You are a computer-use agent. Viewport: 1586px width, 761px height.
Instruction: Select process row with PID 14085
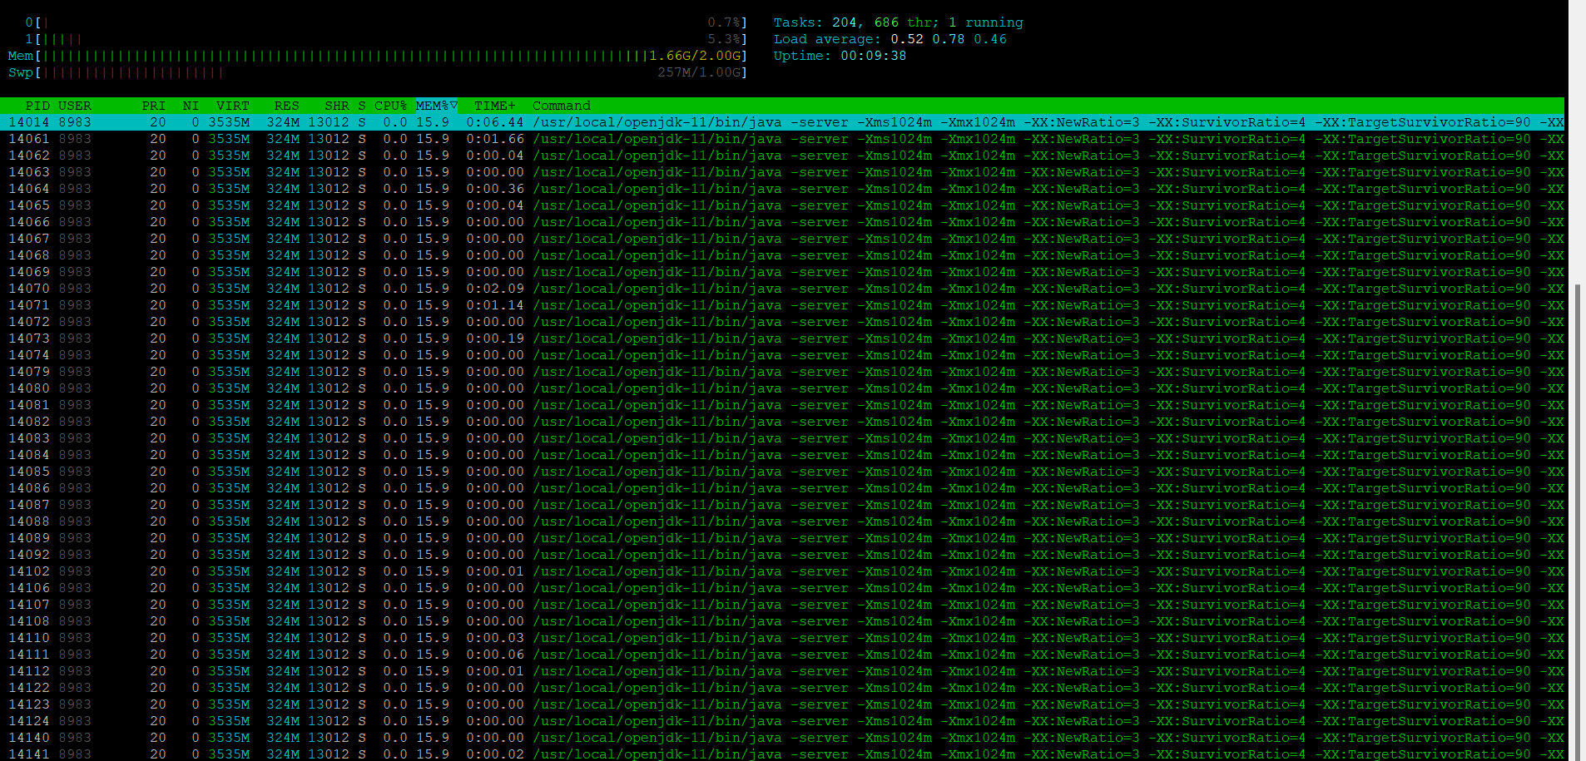pyautogui.click(x=782, y=472)
